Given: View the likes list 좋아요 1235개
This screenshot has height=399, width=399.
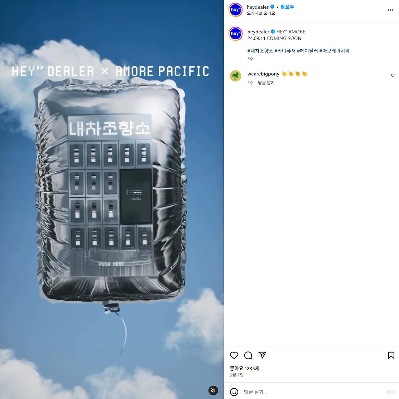Looking at the screenshot, I should point(245,368).
